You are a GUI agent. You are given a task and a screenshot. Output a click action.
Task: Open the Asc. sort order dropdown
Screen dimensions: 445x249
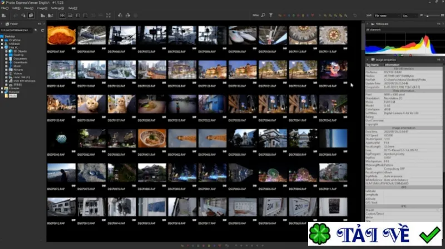pyautogui.click(x=409, y=16)
